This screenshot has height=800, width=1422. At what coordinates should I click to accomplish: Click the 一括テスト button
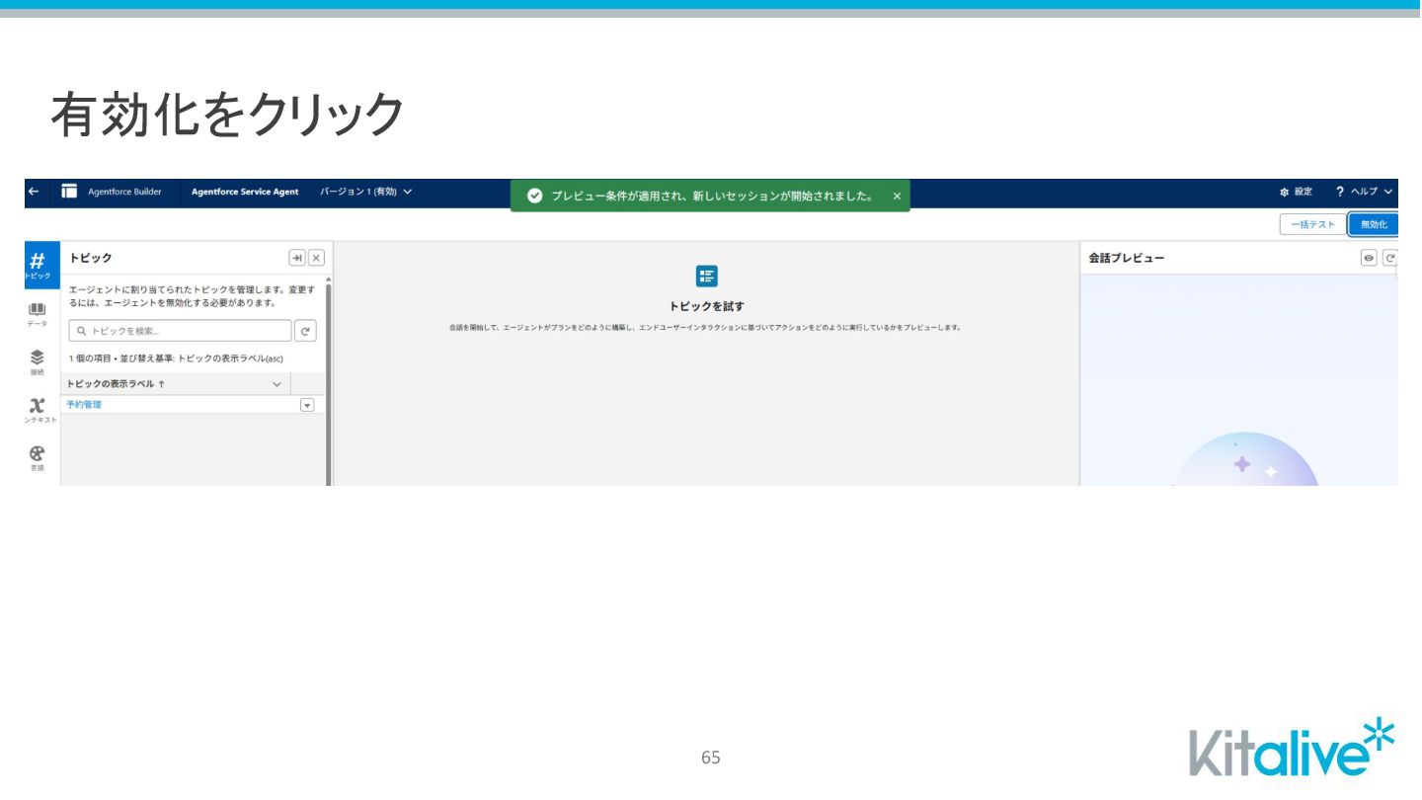pos(1312,224)
